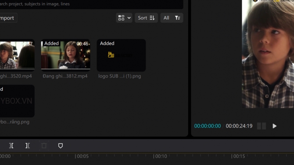The width and height of the screenshot is (294, 165).
Task: Click the file name logo SUB ...i (1).png
Action: [120, 76]
